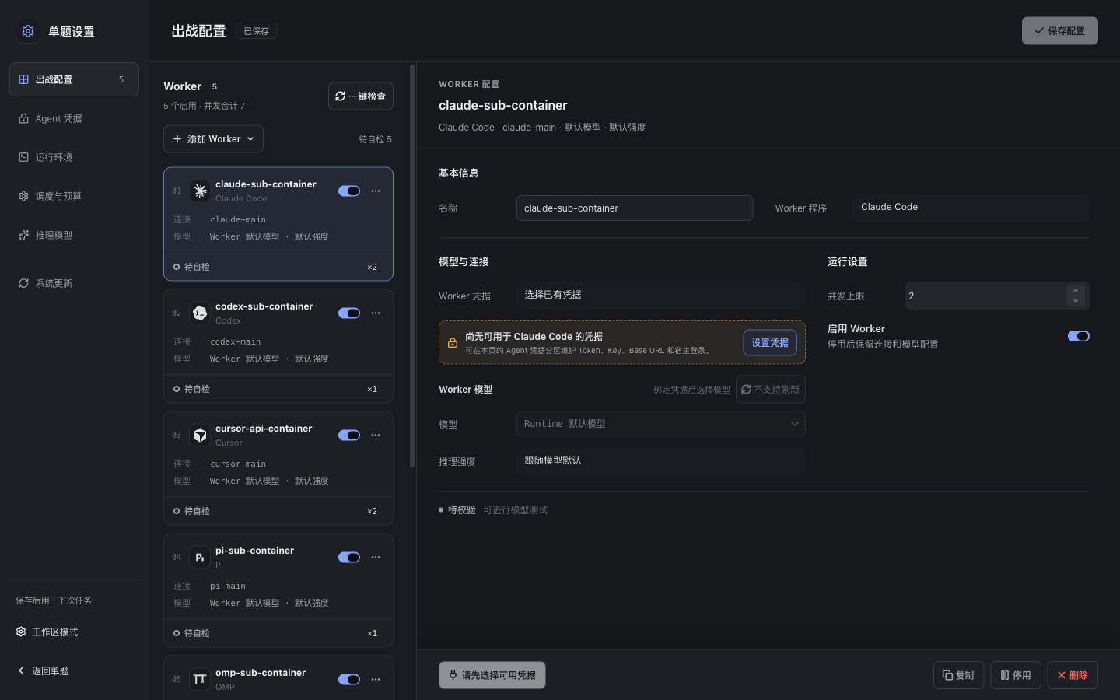Click the worker list scrollbar
Image resolution: width=1120 pixels, height=700 pixels.
click(412, 264)
